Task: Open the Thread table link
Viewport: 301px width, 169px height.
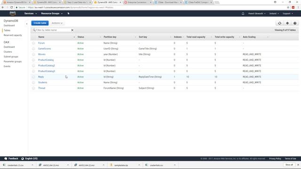Action: (41, 88)
